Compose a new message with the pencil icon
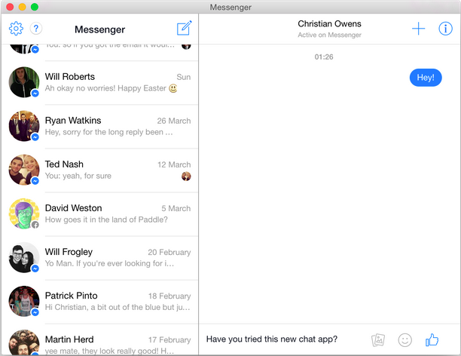The image size is (461, 356). (x=185, y=28)
